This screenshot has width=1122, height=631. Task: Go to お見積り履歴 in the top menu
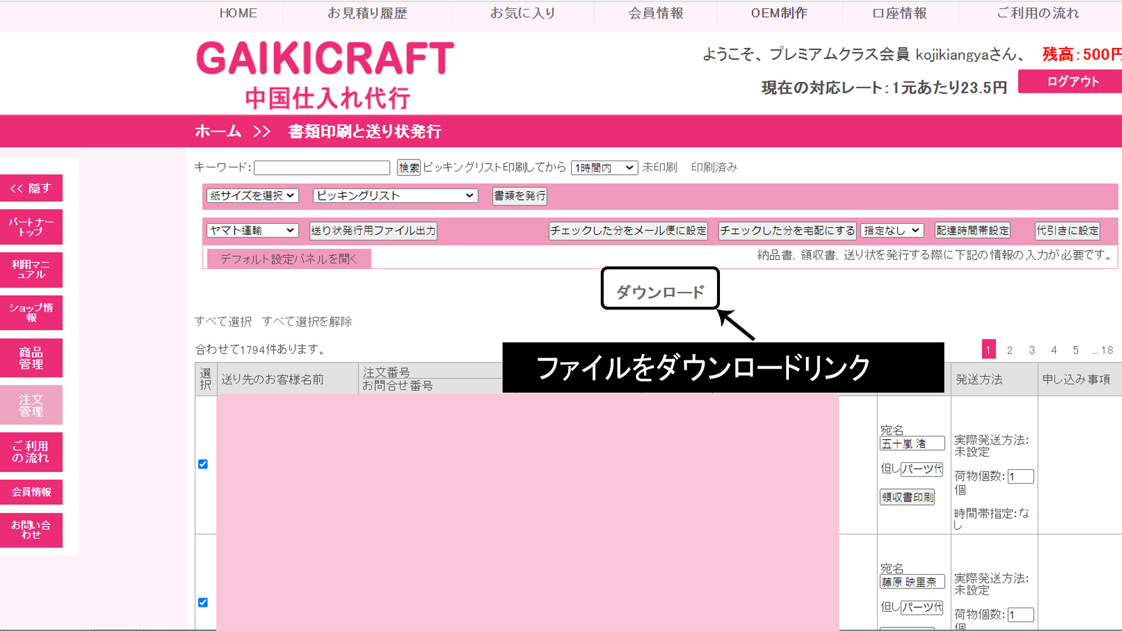(x=367, y=13)
